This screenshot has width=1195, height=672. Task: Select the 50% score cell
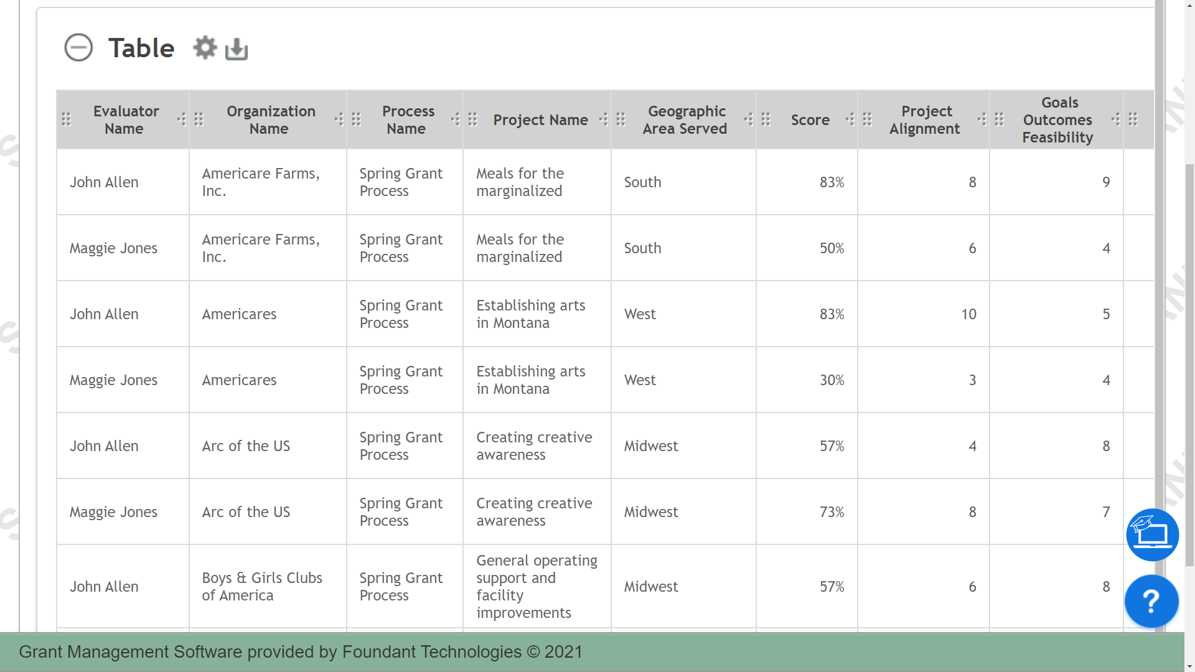click(x=807, y=248)
